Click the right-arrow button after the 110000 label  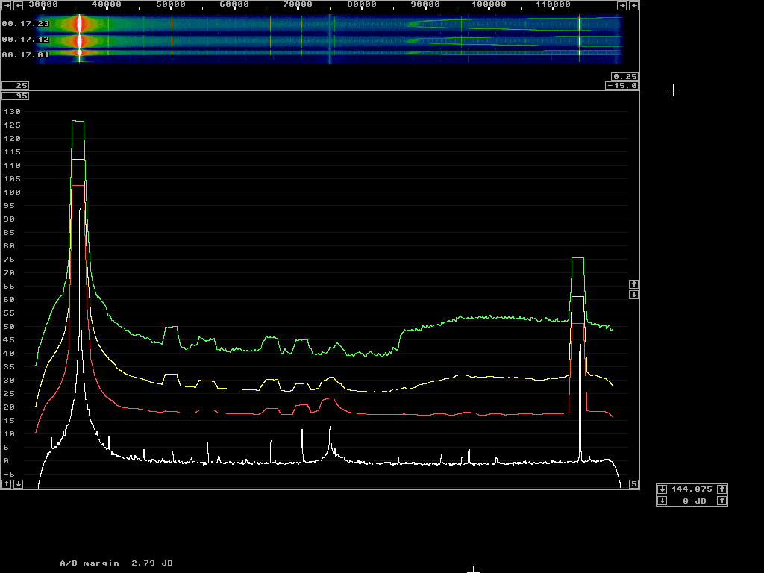[x=621, y=5]
